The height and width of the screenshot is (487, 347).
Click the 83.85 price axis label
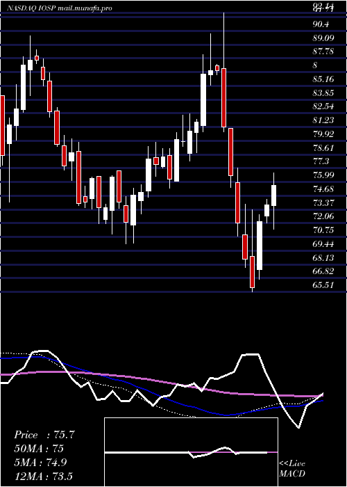tap(323, 93)
